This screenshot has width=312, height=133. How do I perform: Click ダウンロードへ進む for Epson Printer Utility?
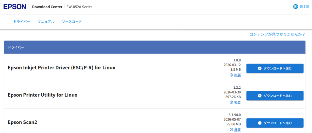(275, 96)
